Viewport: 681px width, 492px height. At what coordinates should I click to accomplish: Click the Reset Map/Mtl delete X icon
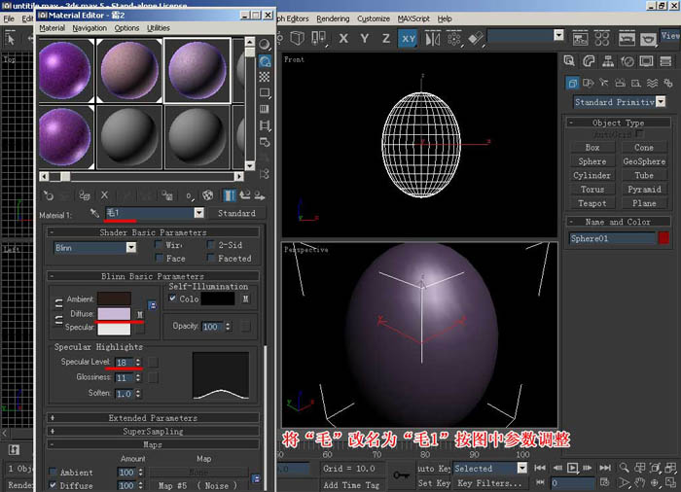click(x=105, y=195)
